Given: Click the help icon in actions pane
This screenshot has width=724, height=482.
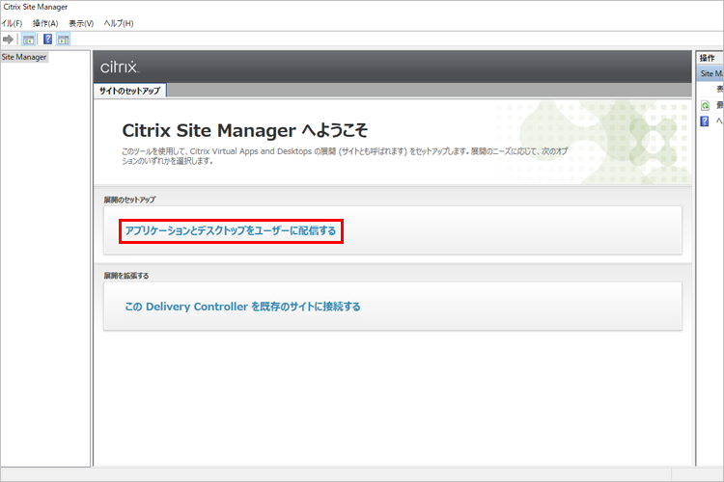Looking at the screenshot, I should pos(706,121).
